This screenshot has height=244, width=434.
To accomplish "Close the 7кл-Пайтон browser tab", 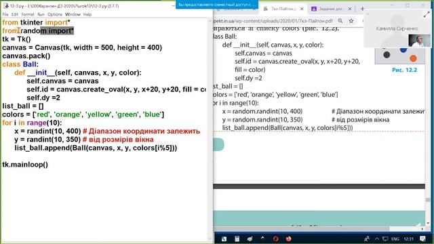I will pos(302,9).
